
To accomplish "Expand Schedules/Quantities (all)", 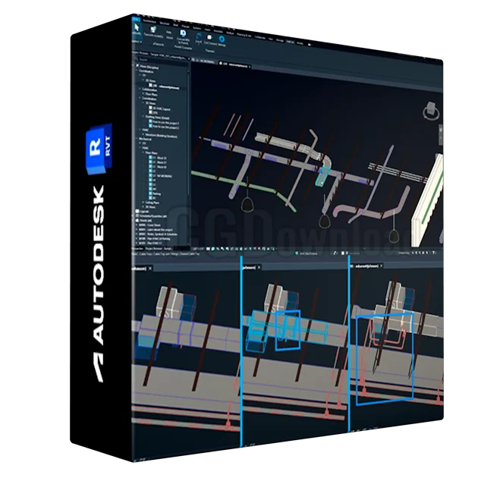I will click(x=133, y=215).
